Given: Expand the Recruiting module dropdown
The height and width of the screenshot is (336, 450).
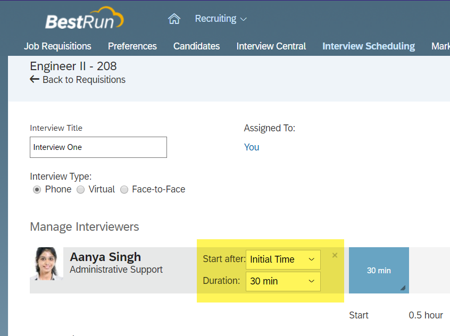Looking at the screenshot, I should click(221, 19).
